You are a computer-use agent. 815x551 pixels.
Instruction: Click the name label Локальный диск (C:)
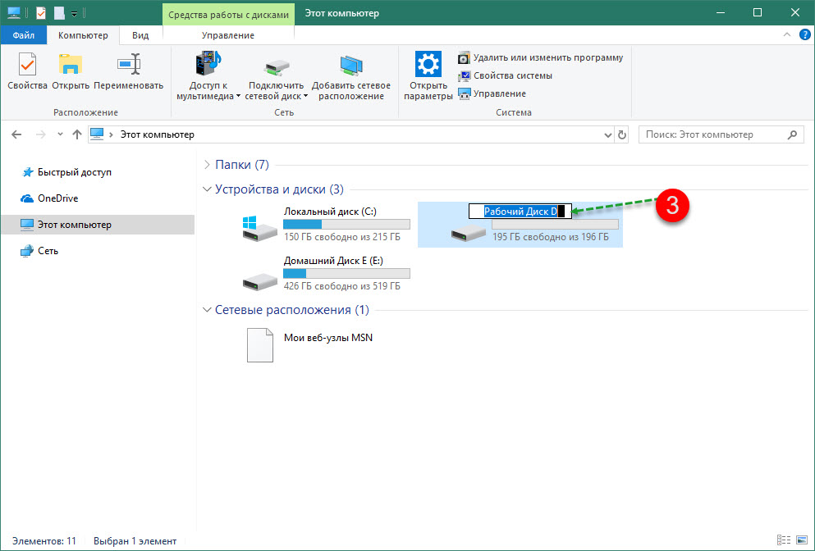tap(330, 212)
